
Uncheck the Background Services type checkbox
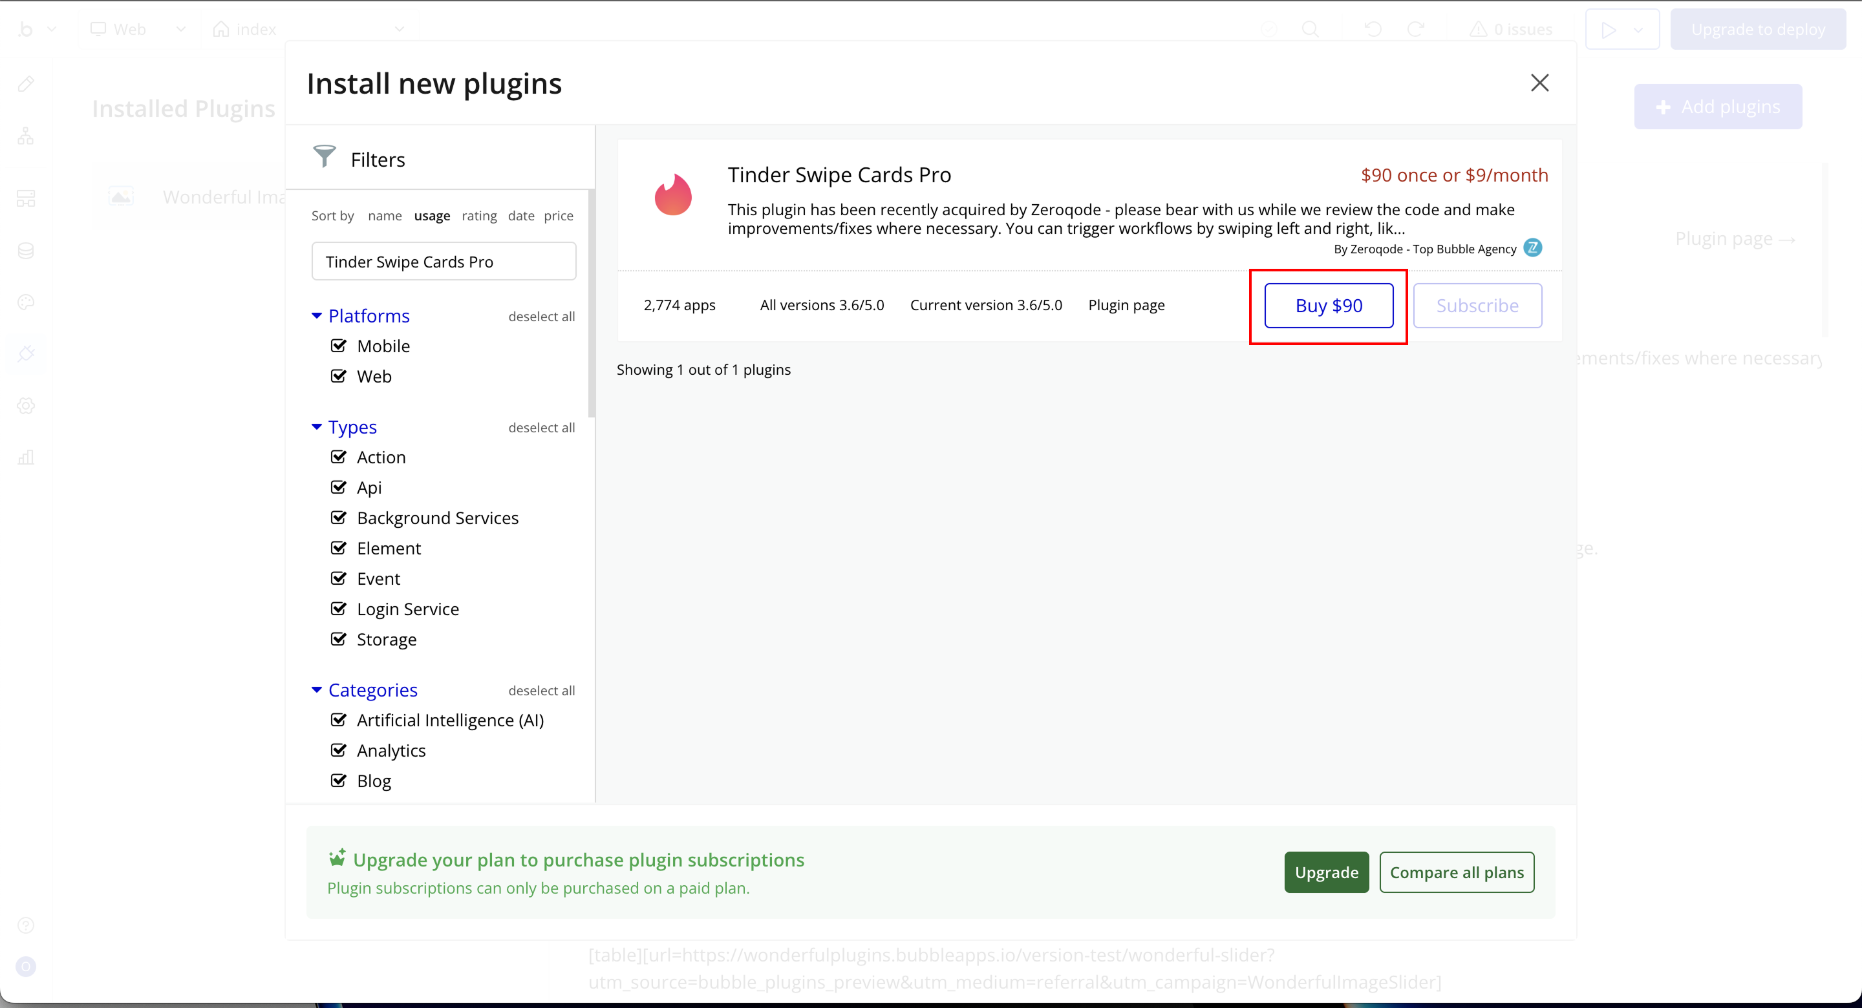click(338, 518)
